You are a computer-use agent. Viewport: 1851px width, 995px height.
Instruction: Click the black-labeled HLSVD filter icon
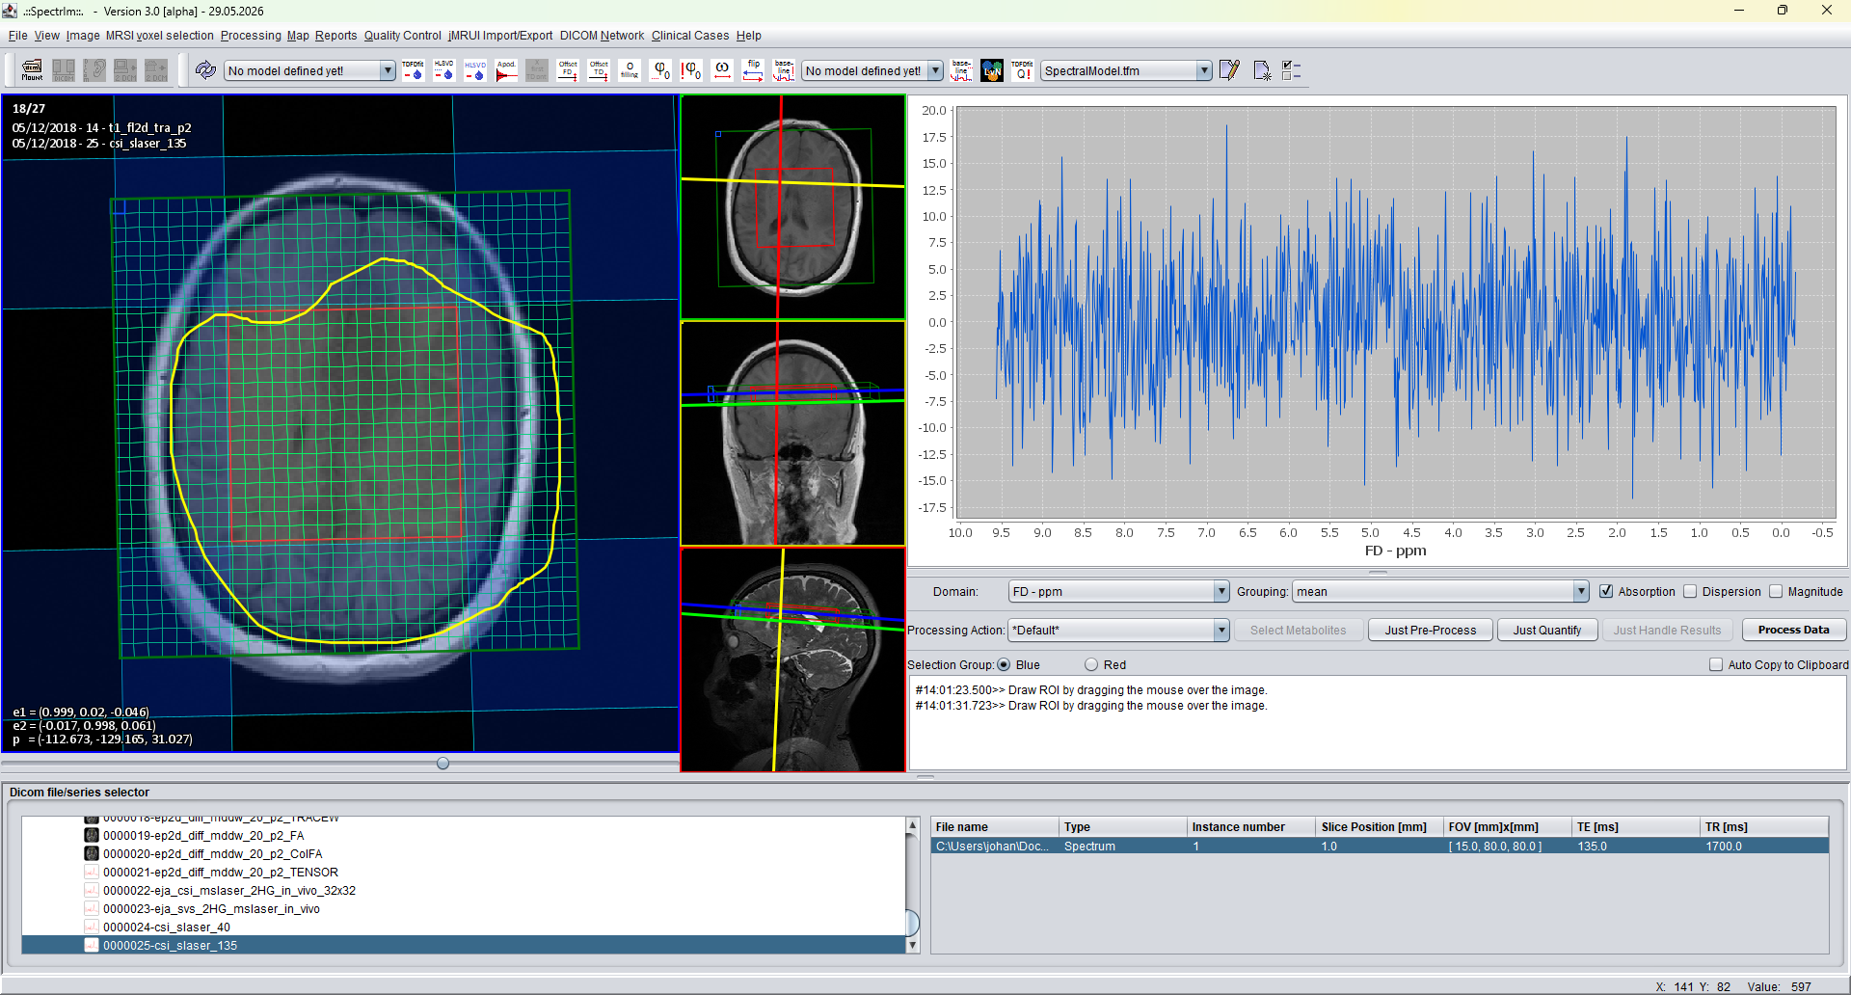click(443, 70)
